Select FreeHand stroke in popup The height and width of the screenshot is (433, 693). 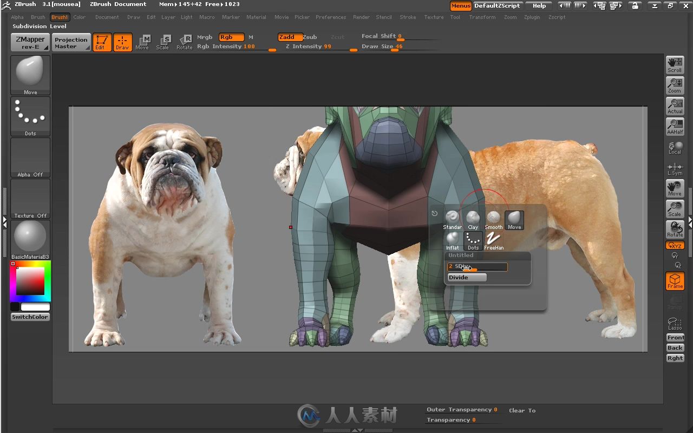(x=494, y=241)
